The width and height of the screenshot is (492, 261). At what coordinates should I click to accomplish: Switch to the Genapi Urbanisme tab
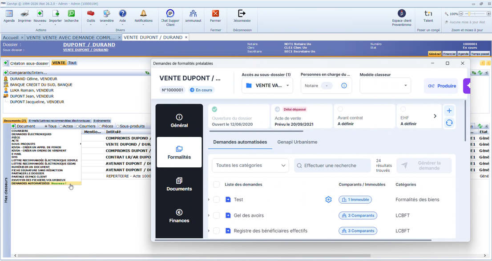point(297,142)
